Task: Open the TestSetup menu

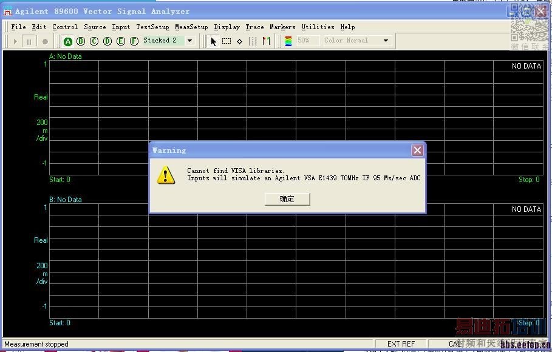Action: tap(152, 27)
